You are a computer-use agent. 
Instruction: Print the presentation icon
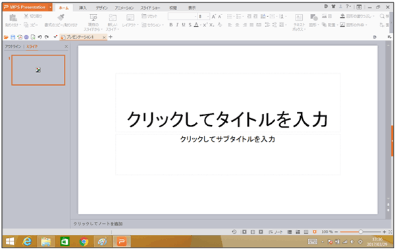[x=26, y=37]
